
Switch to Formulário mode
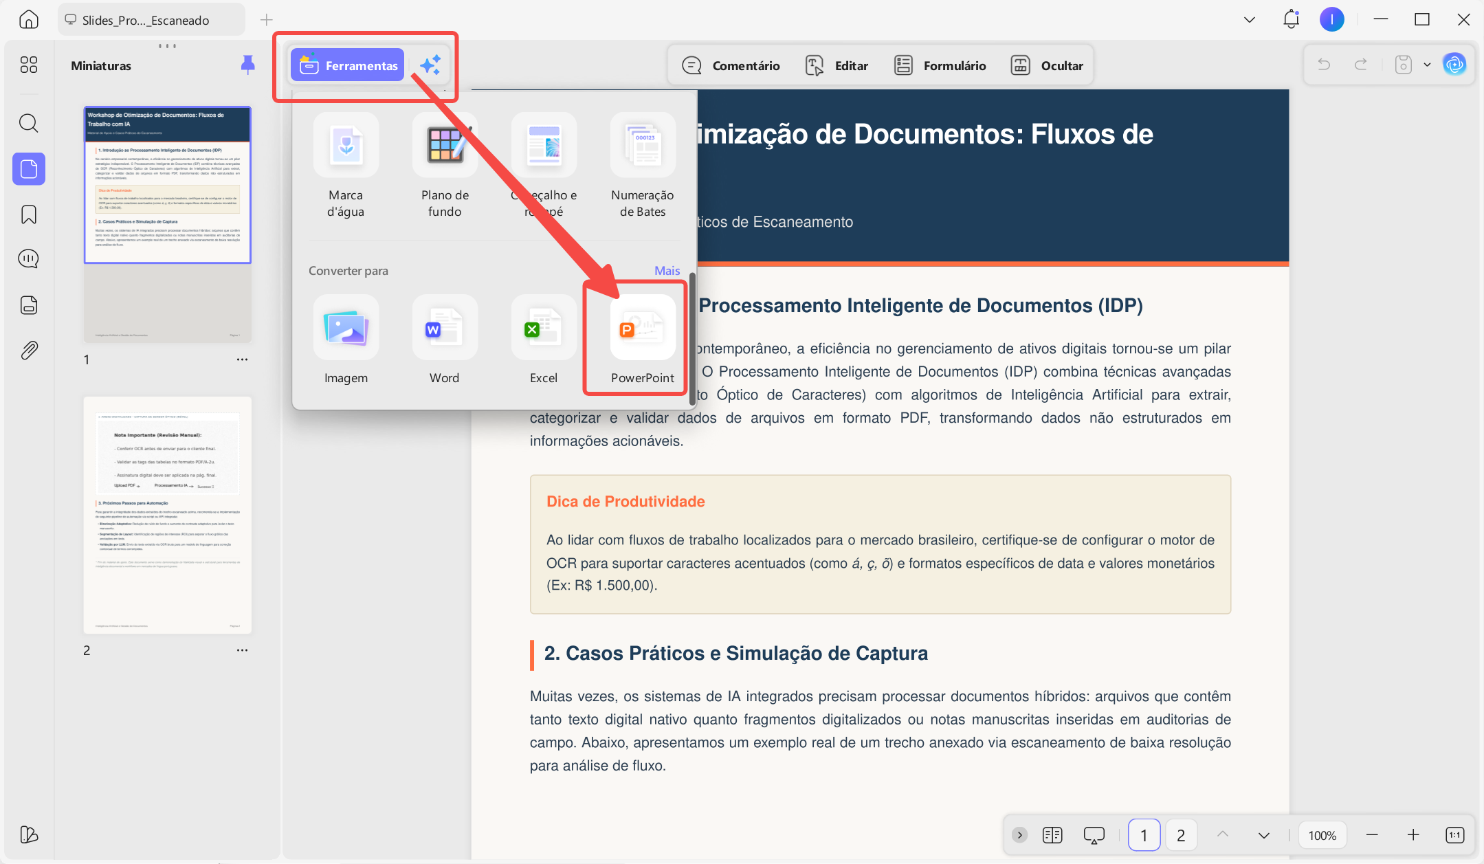[x=940, y=65]
